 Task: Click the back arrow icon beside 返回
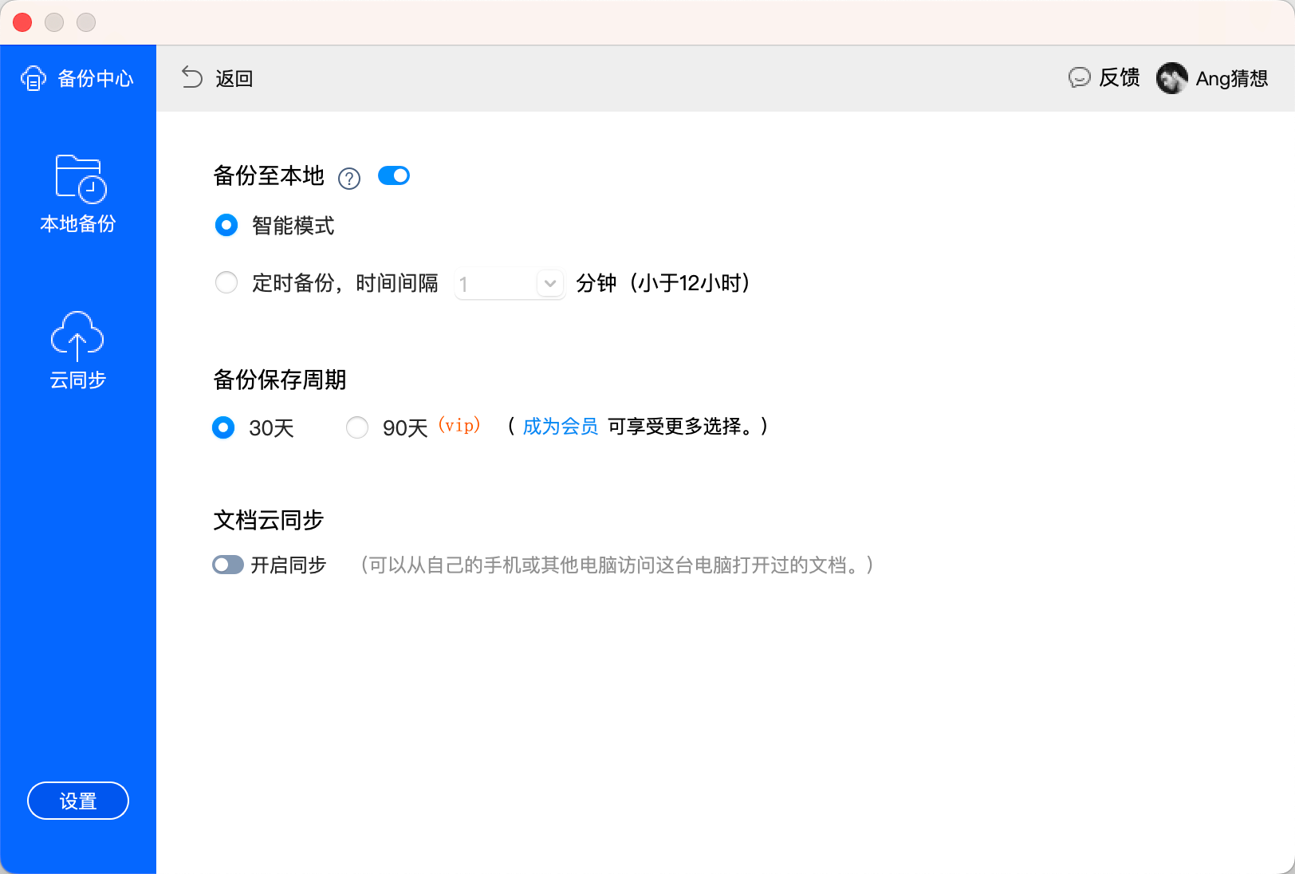coord(192,77)
